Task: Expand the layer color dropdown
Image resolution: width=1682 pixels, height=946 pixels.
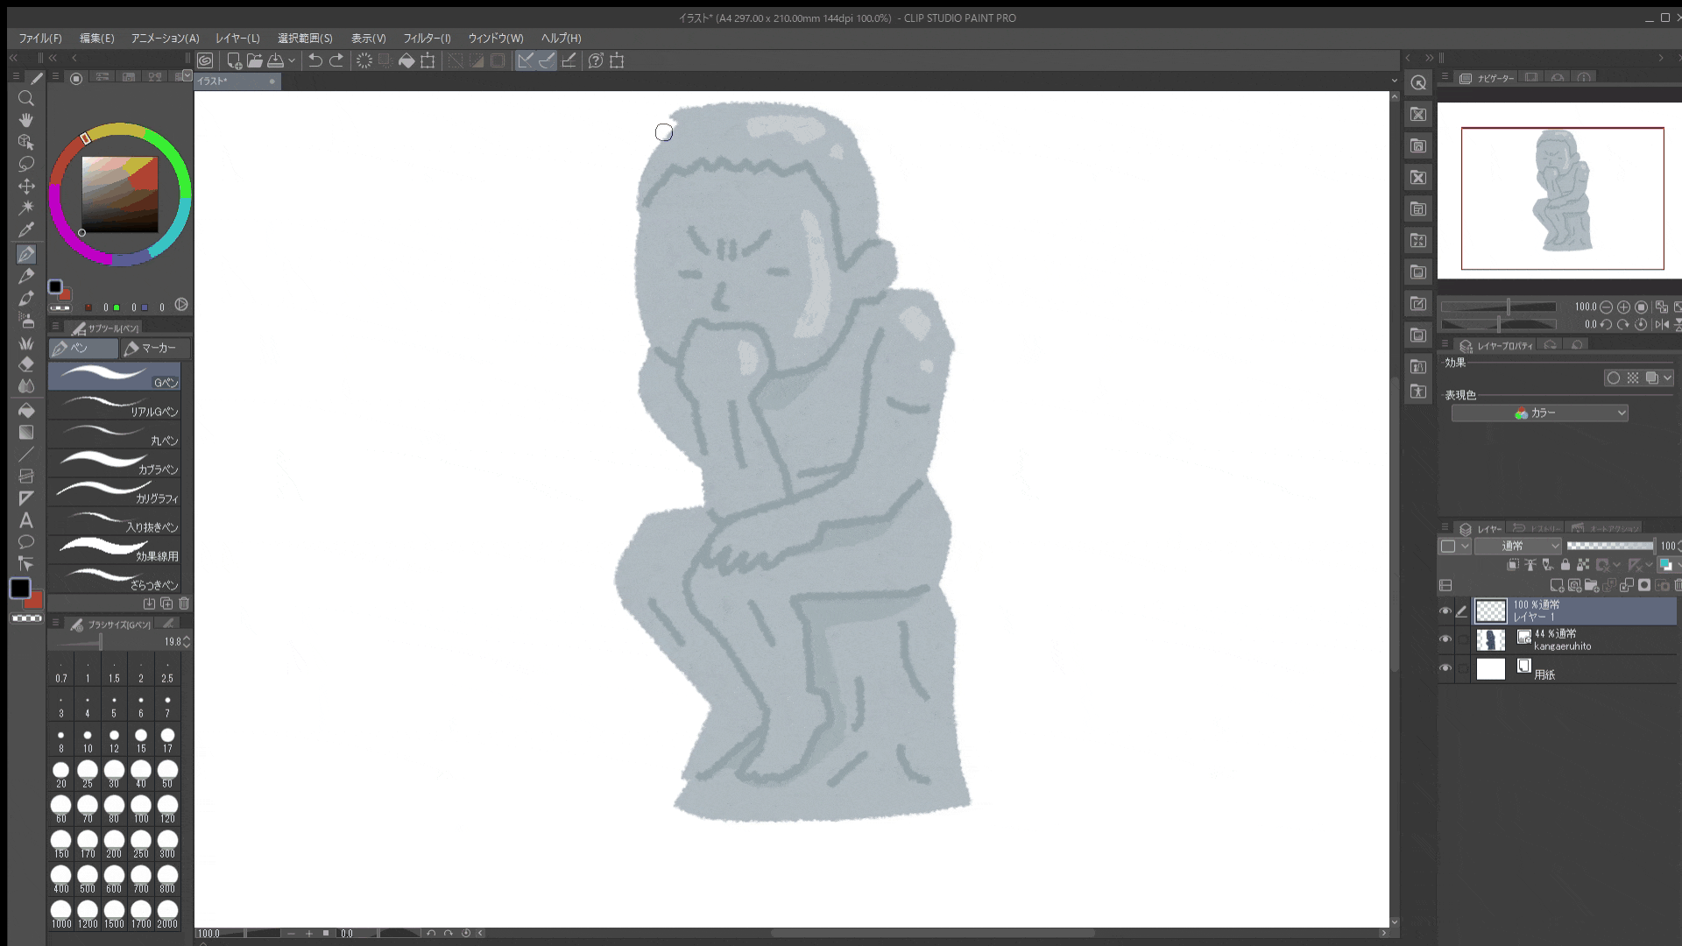Action: pyautogui.click(x=1678, y=565)
